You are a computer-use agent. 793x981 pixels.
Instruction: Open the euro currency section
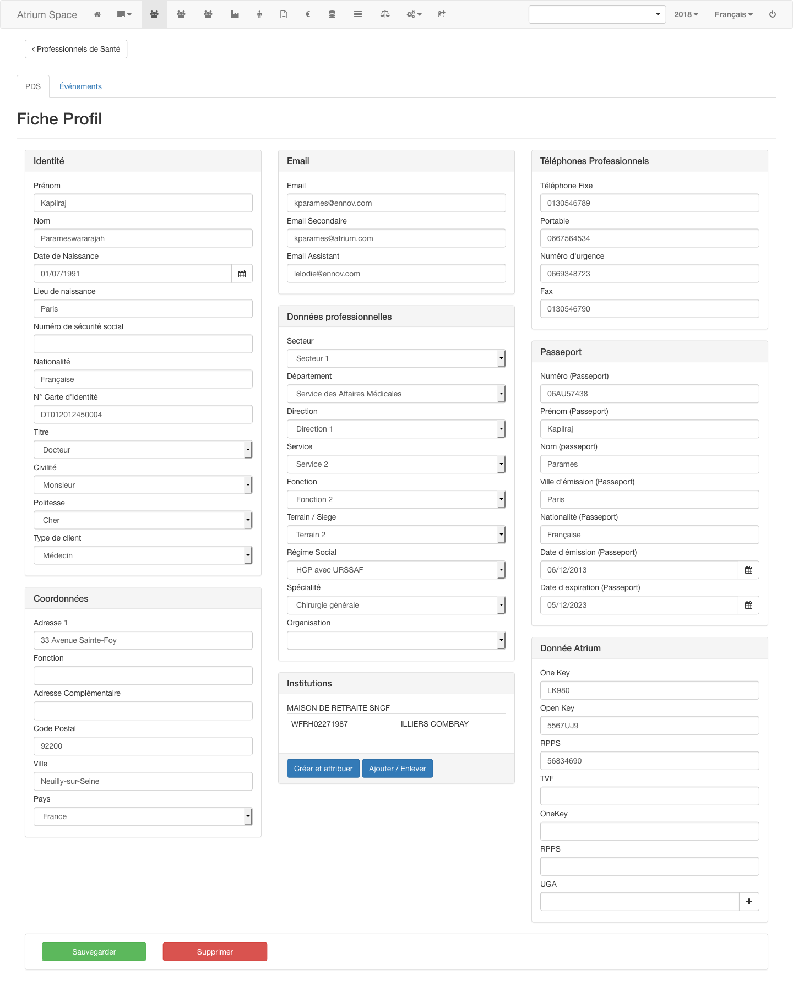(x=308, y=14)
